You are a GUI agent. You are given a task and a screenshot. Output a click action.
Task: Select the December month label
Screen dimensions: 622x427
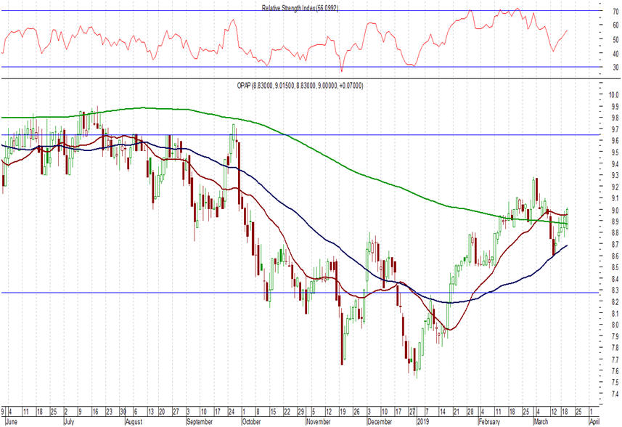pyautogui.click(x=380, y=421)
